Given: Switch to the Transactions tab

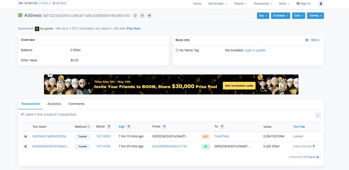Looking at the screenshot, I should click(31, 104).
